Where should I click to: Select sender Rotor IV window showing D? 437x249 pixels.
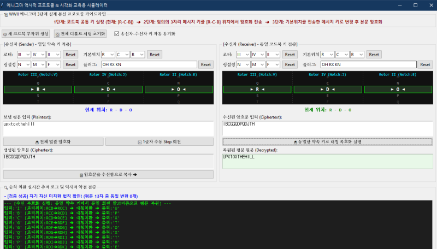point(108,90)
